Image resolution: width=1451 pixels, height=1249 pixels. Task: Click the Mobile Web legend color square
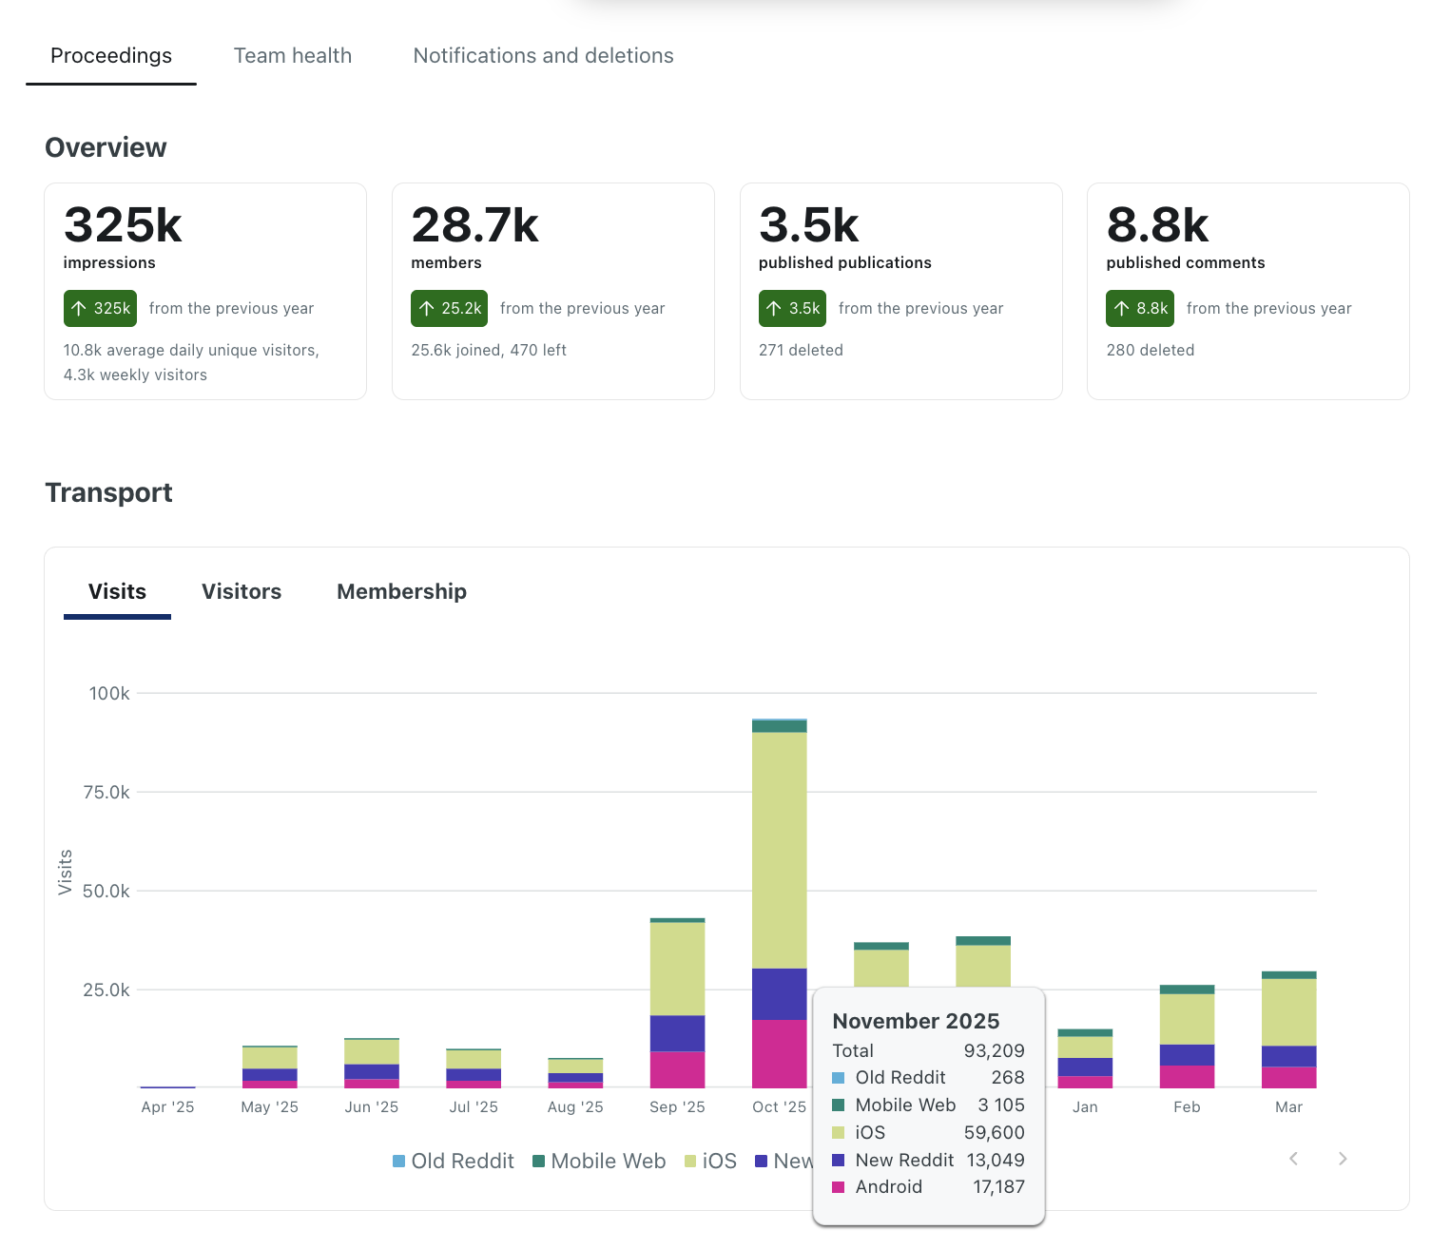(x=539, y=1161)
